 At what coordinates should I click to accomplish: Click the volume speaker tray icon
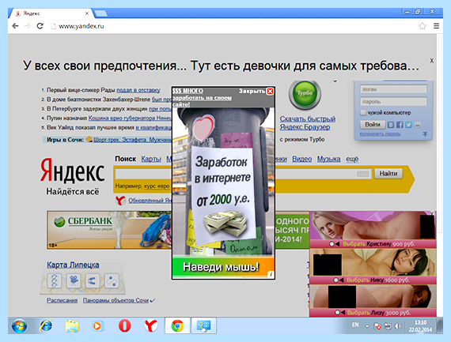click(x=398, y=326)
